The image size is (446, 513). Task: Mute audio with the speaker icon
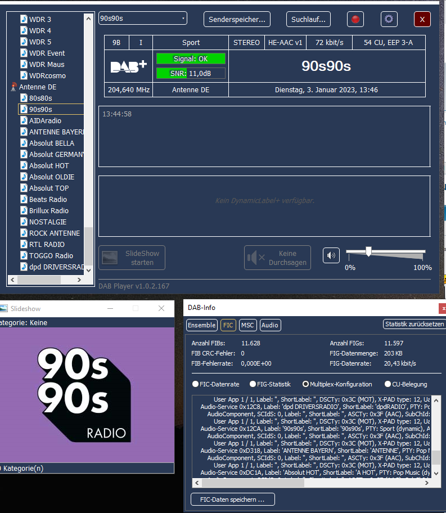(x=331, y=255)
